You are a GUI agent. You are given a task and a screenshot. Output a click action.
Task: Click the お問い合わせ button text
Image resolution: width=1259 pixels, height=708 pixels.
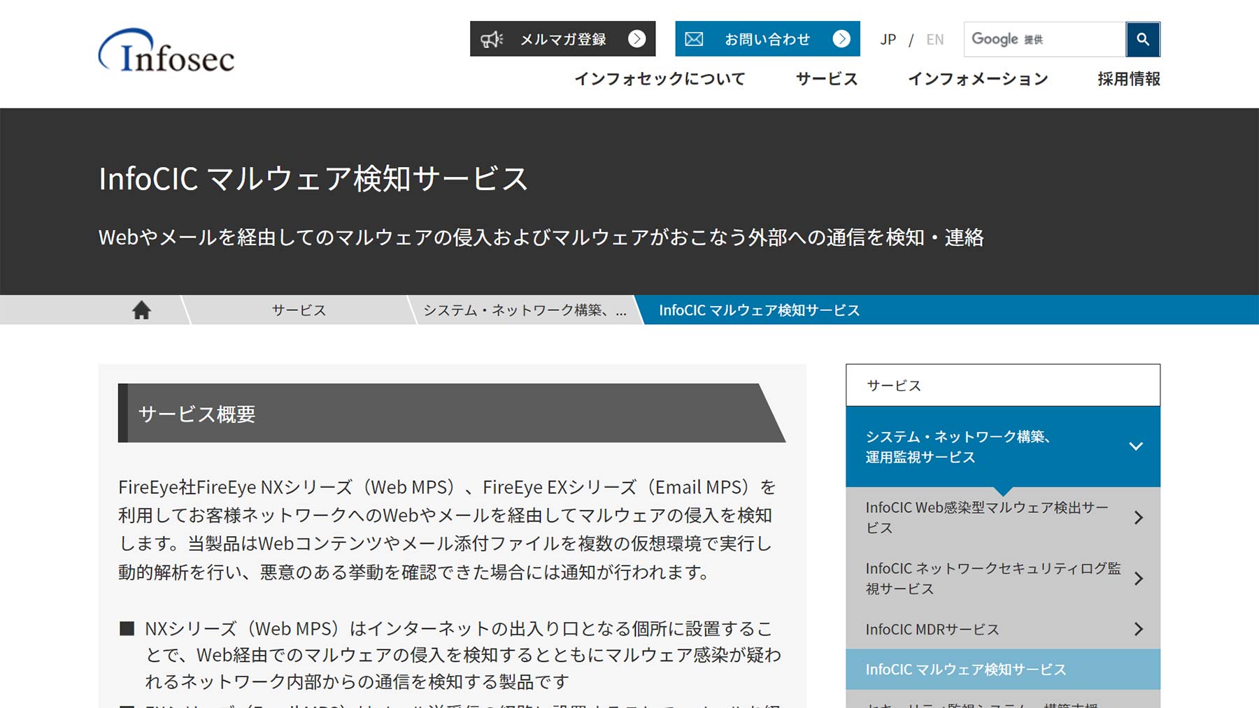point(767,39)
